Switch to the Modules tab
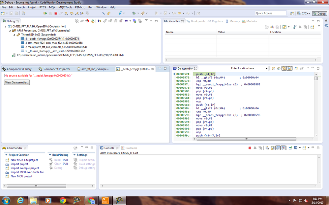 pos(250,21)
